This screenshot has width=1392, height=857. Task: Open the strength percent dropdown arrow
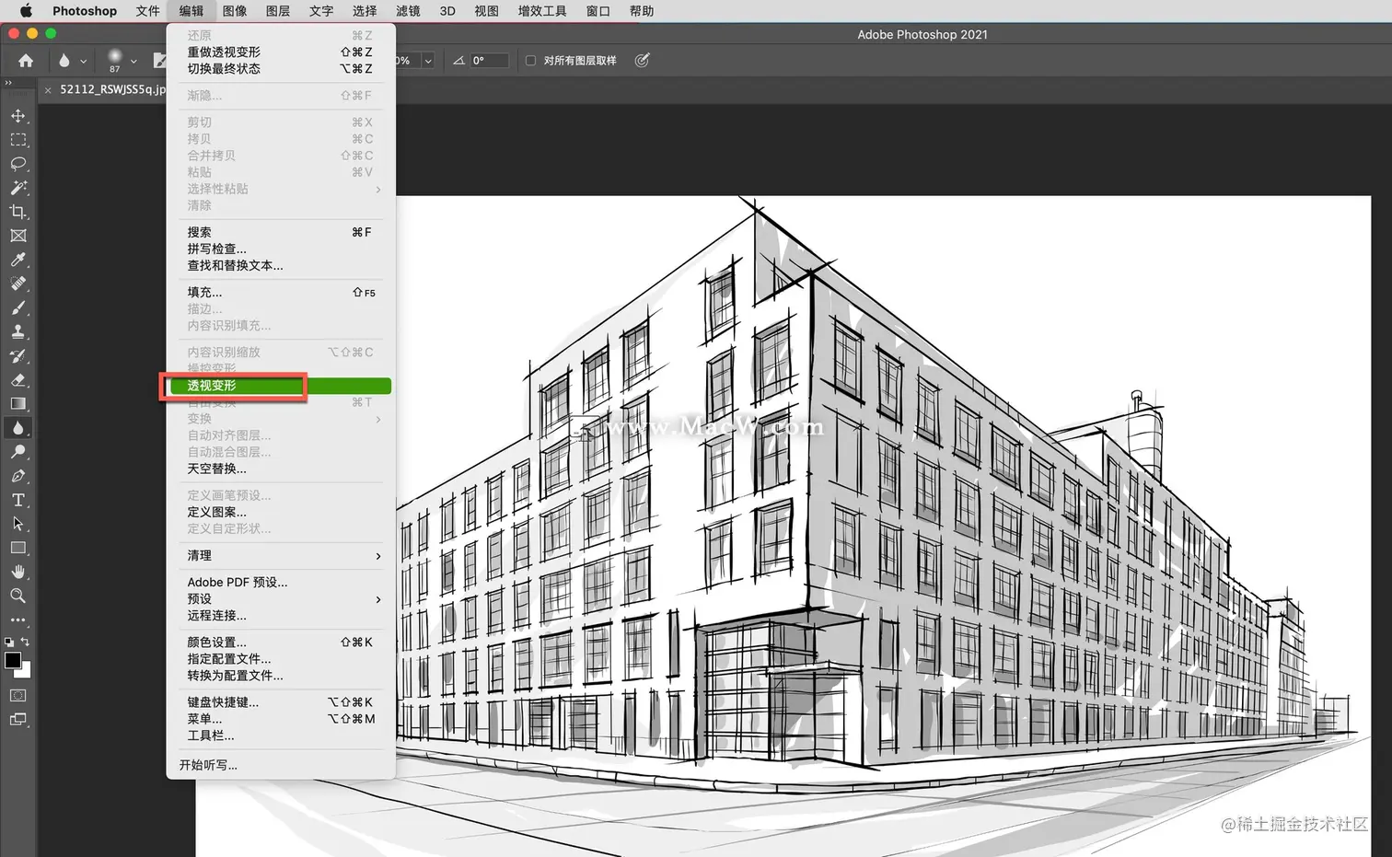click(x=428, y=61)
